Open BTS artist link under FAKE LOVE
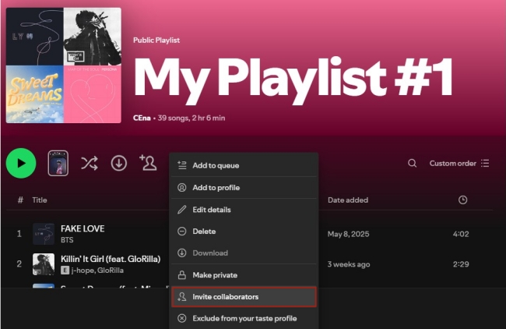 click(x=67, y=240)
